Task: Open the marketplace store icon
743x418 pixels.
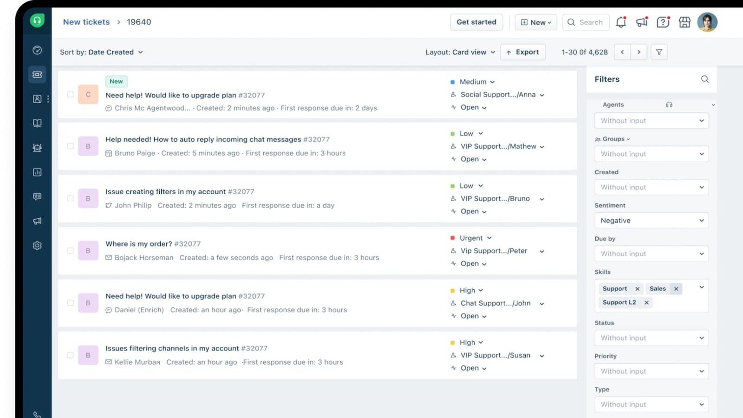Action: pyautogui.click(x=684, y=22)
